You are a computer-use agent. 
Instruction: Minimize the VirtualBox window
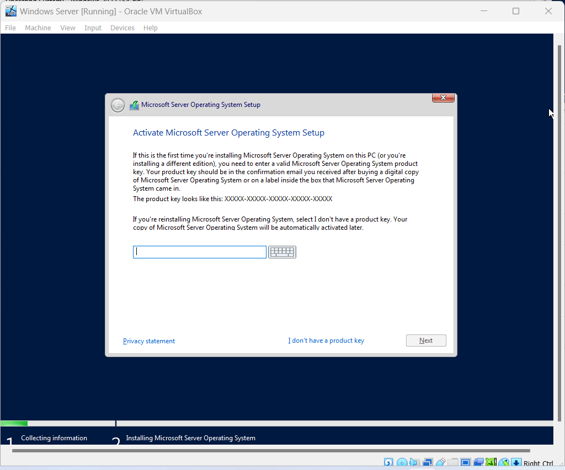coord(484,11)
